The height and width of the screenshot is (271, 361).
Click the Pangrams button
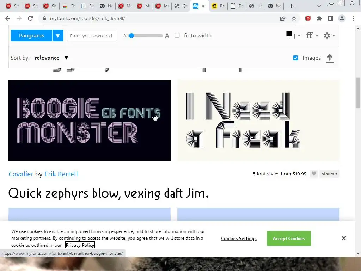(x=31, y=36)
